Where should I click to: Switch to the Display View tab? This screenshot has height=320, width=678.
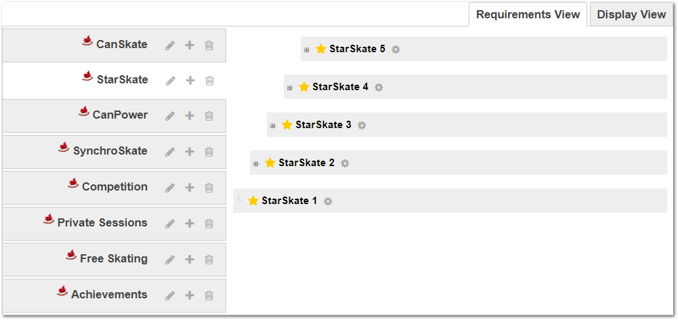coord(631,14)
